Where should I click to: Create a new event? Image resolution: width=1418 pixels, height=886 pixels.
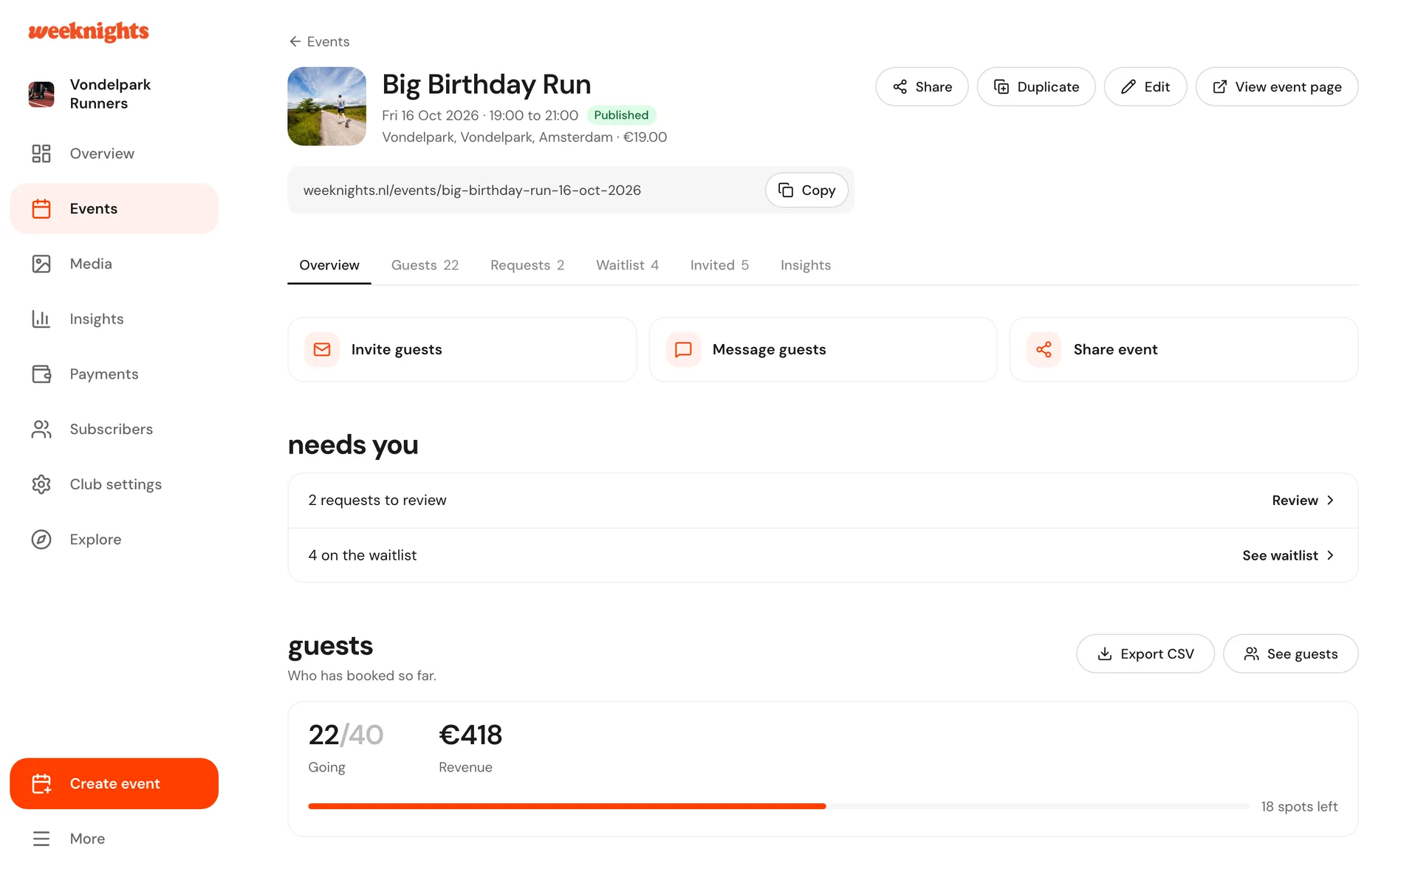(114, 783)
